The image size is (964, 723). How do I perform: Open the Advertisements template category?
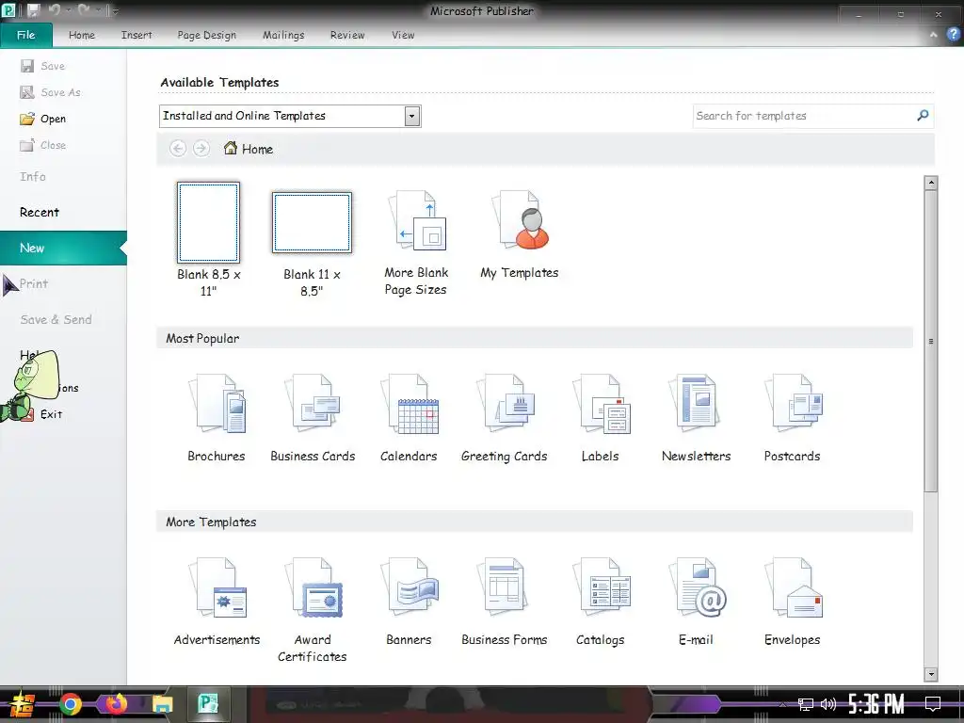(217, 602)
